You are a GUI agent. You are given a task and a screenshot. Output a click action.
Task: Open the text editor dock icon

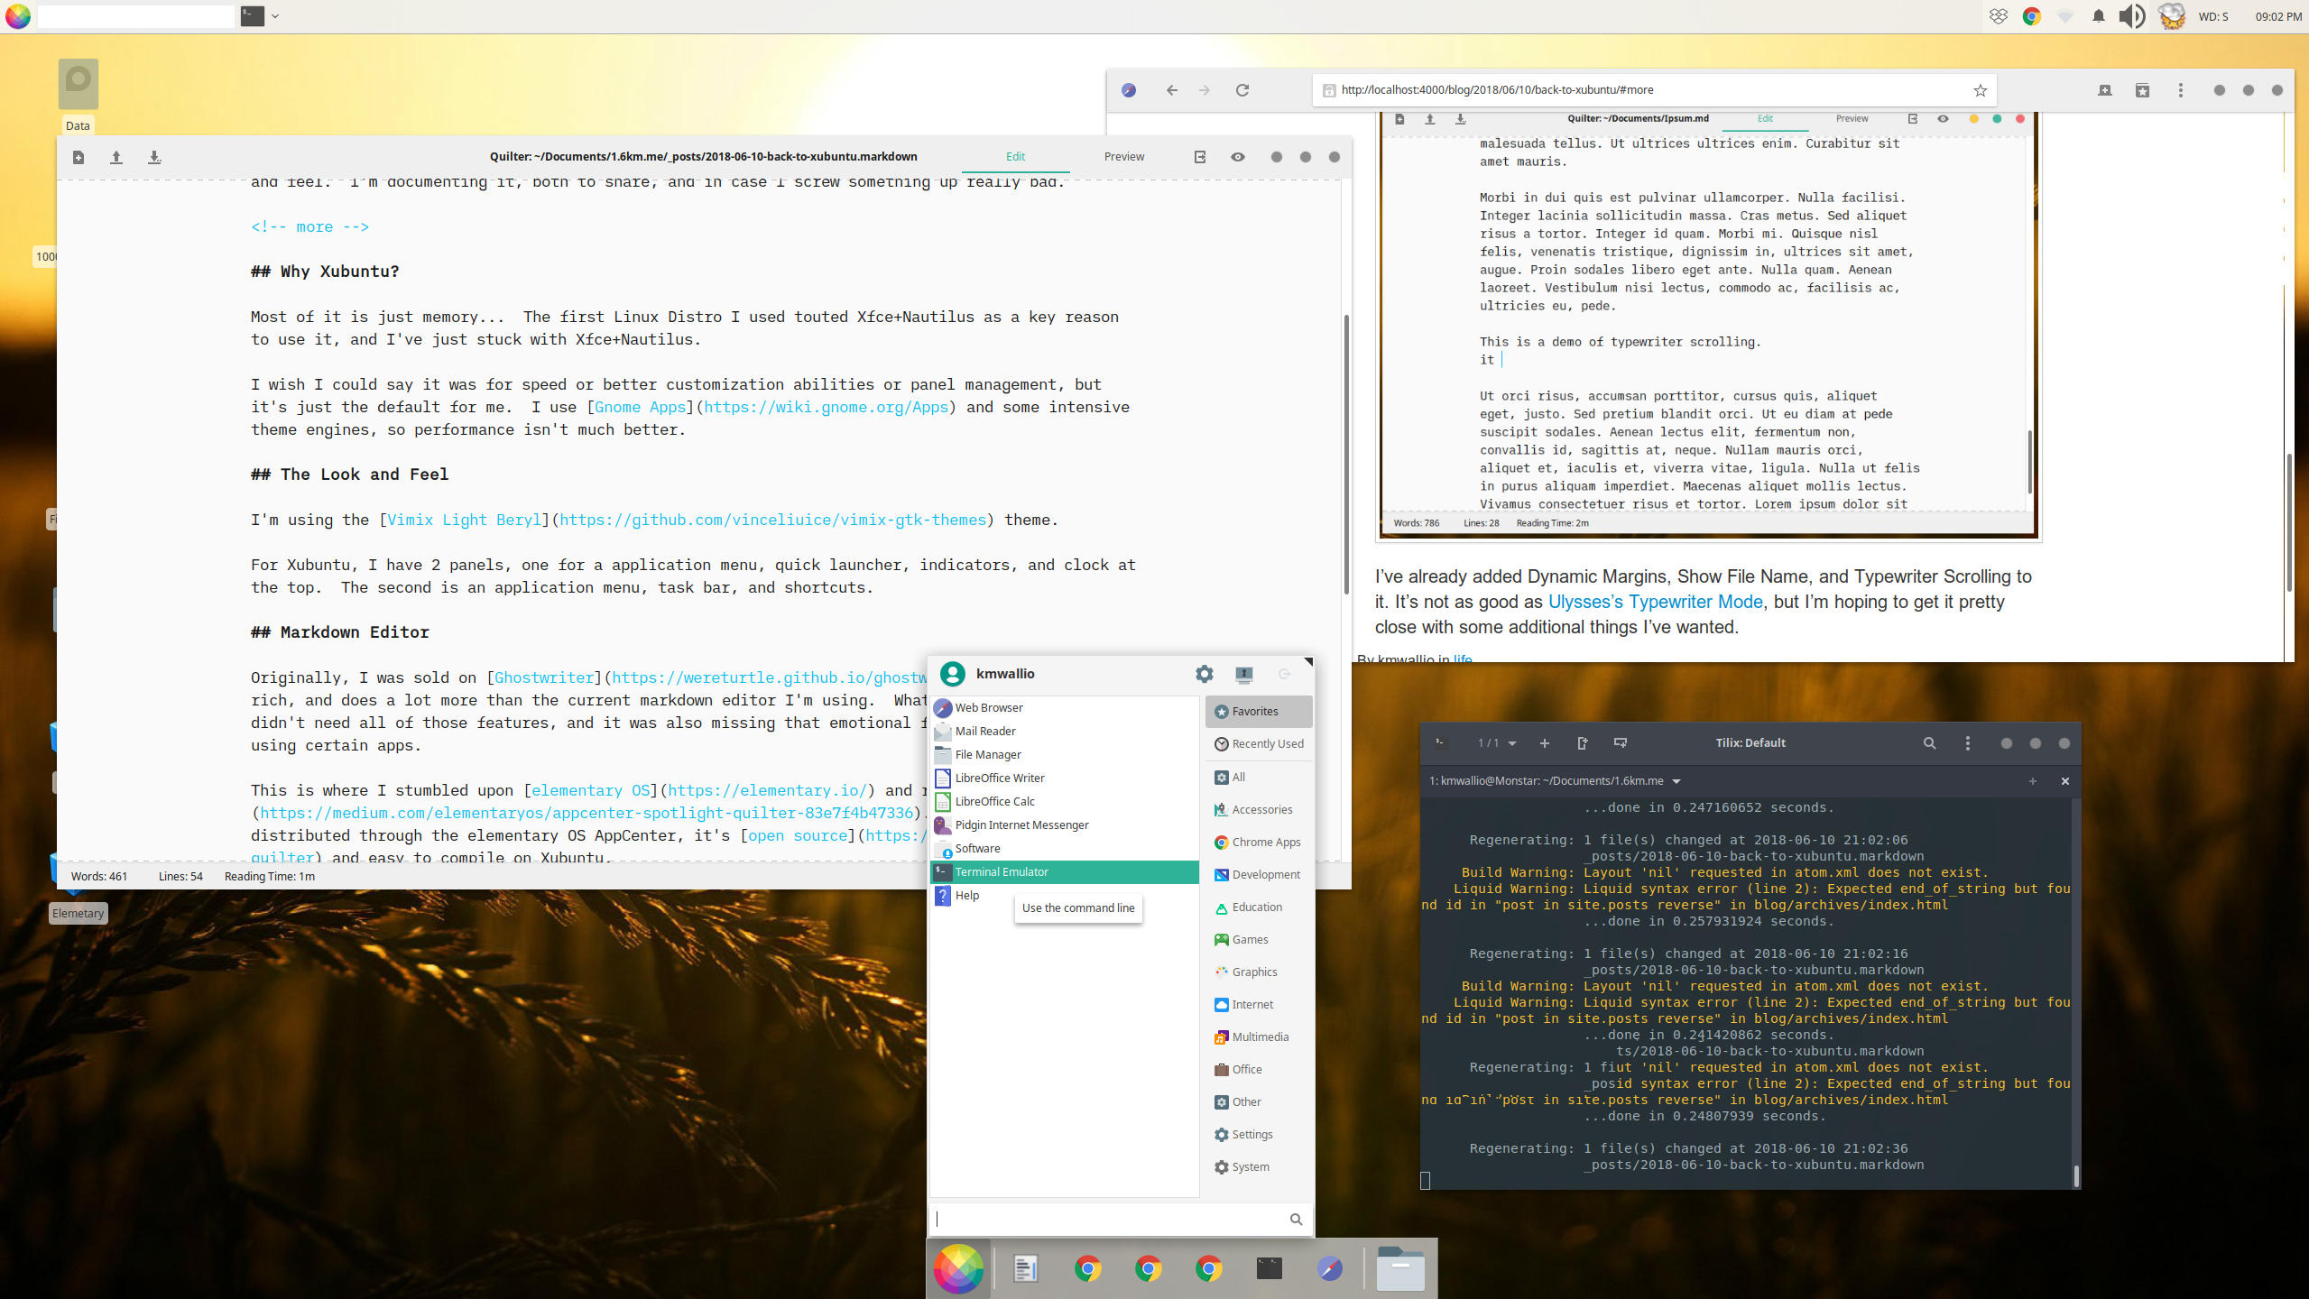tap(1025, 1269)
